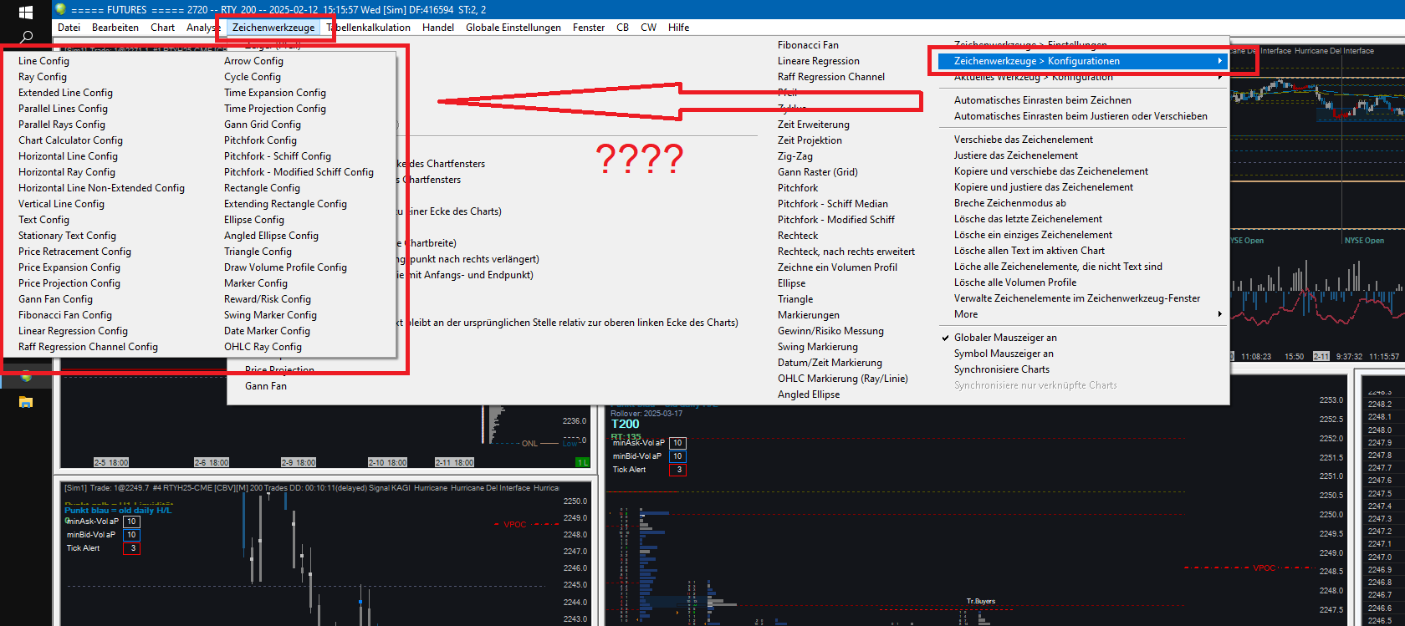Toggle Synchronisiere Charts option
Viewport: 1405px width, 626px height.
click(1001, 369)
